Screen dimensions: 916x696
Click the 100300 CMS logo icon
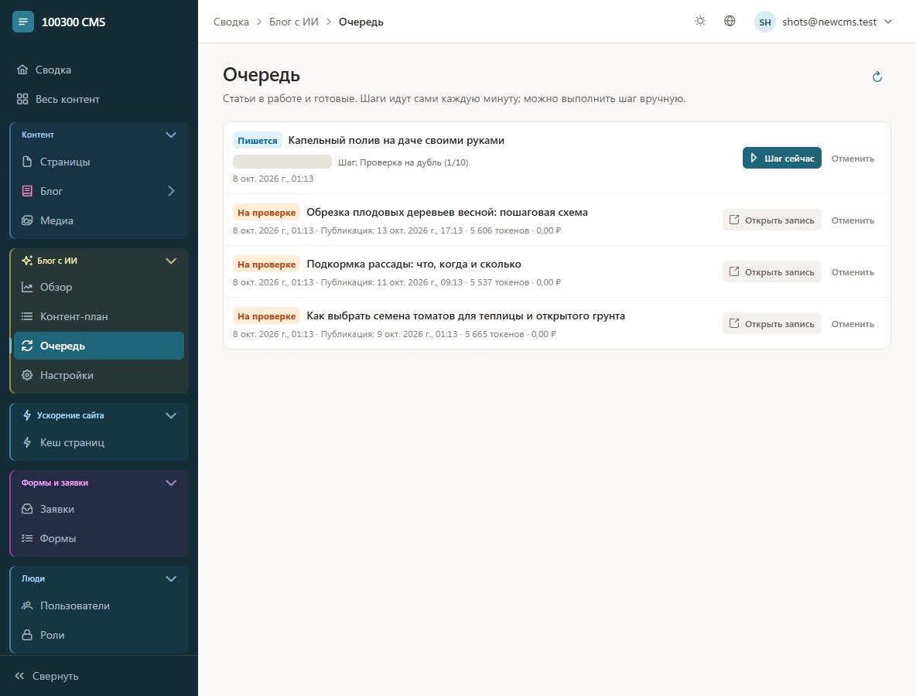22,22
